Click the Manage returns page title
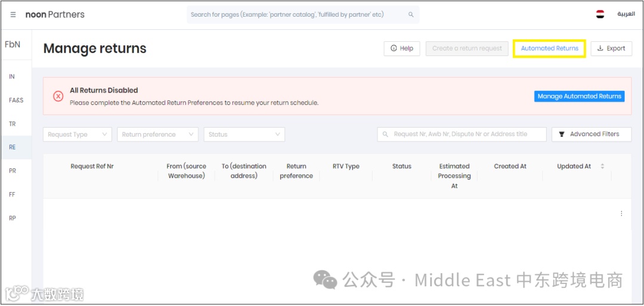 click(95, 48)
